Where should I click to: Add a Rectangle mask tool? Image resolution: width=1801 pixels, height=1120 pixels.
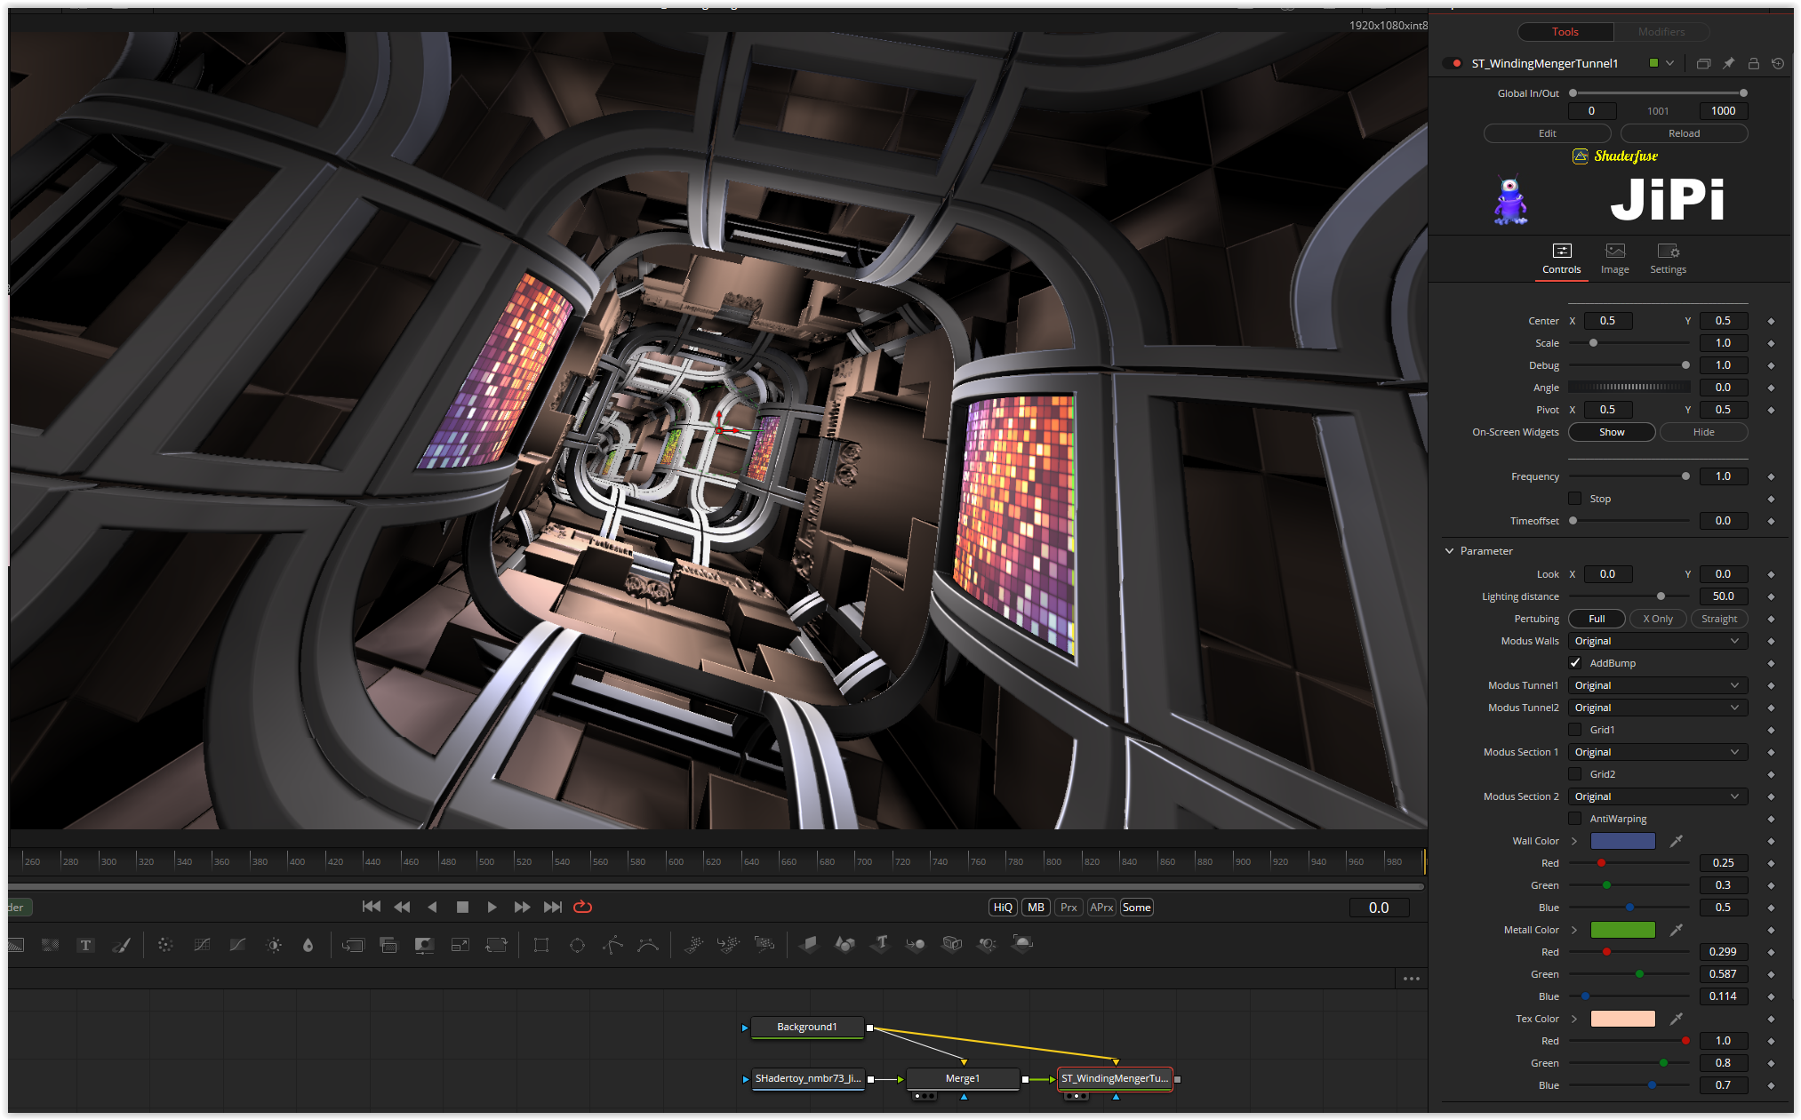[x=540, y=945]
